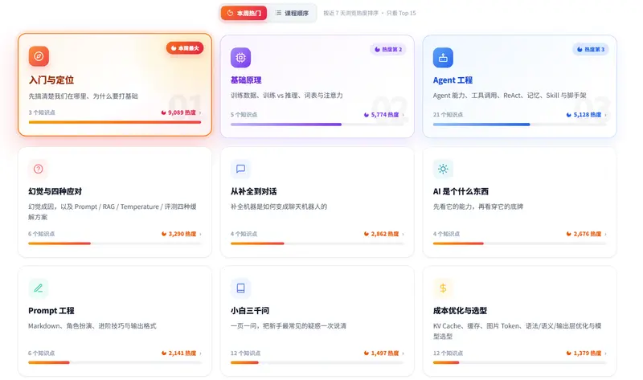Click description 先看它的能力，再看穿它的底牌
643x380 pixels.
click(478, 206)
